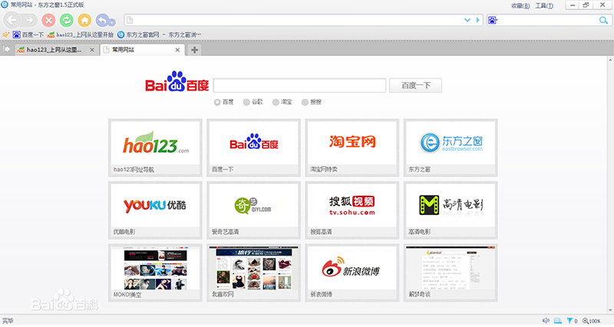The image size is (614, 327).
Task: Go back using the back arrow button
Action: click(12, 20)
